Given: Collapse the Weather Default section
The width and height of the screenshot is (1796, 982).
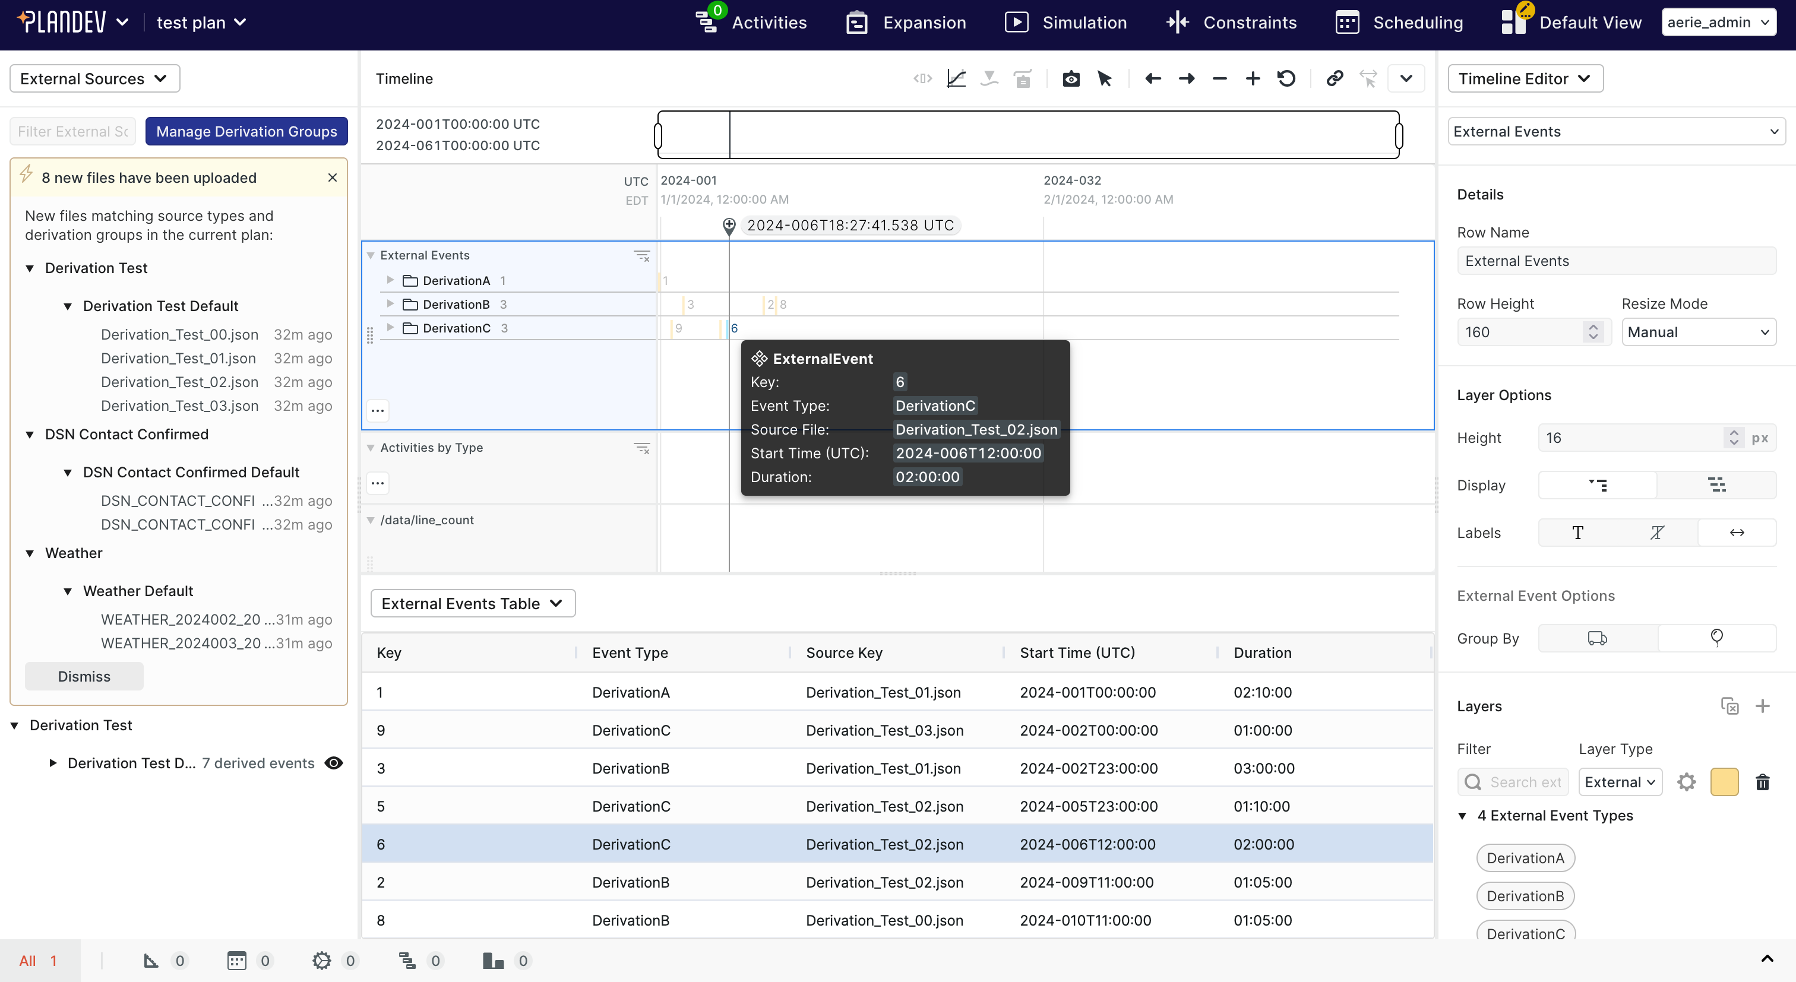Looking at the screenshot, I should click(x=68, y=590).
